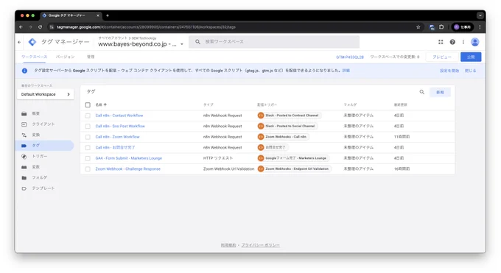
Task: Check the box for Call n8n - Contact Workflow
Action: pyautogui.click(x=88, y=116)
